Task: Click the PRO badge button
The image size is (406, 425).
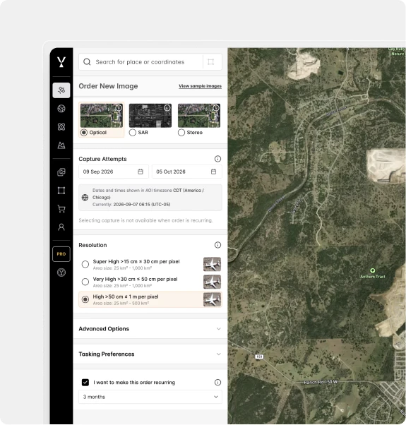Action: point(61,254)
